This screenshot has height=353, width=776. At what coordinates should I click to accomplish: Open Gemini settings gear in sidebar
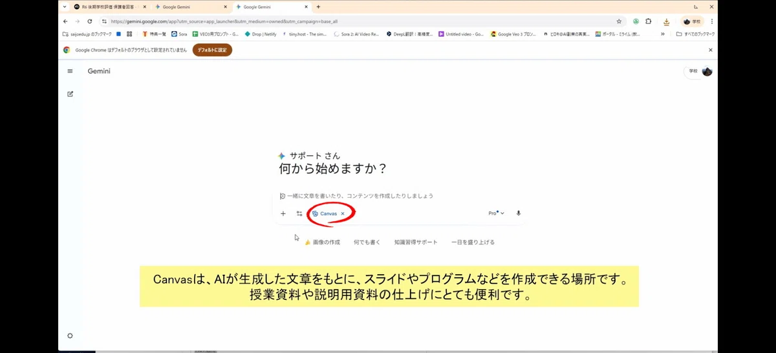[70, 336]
